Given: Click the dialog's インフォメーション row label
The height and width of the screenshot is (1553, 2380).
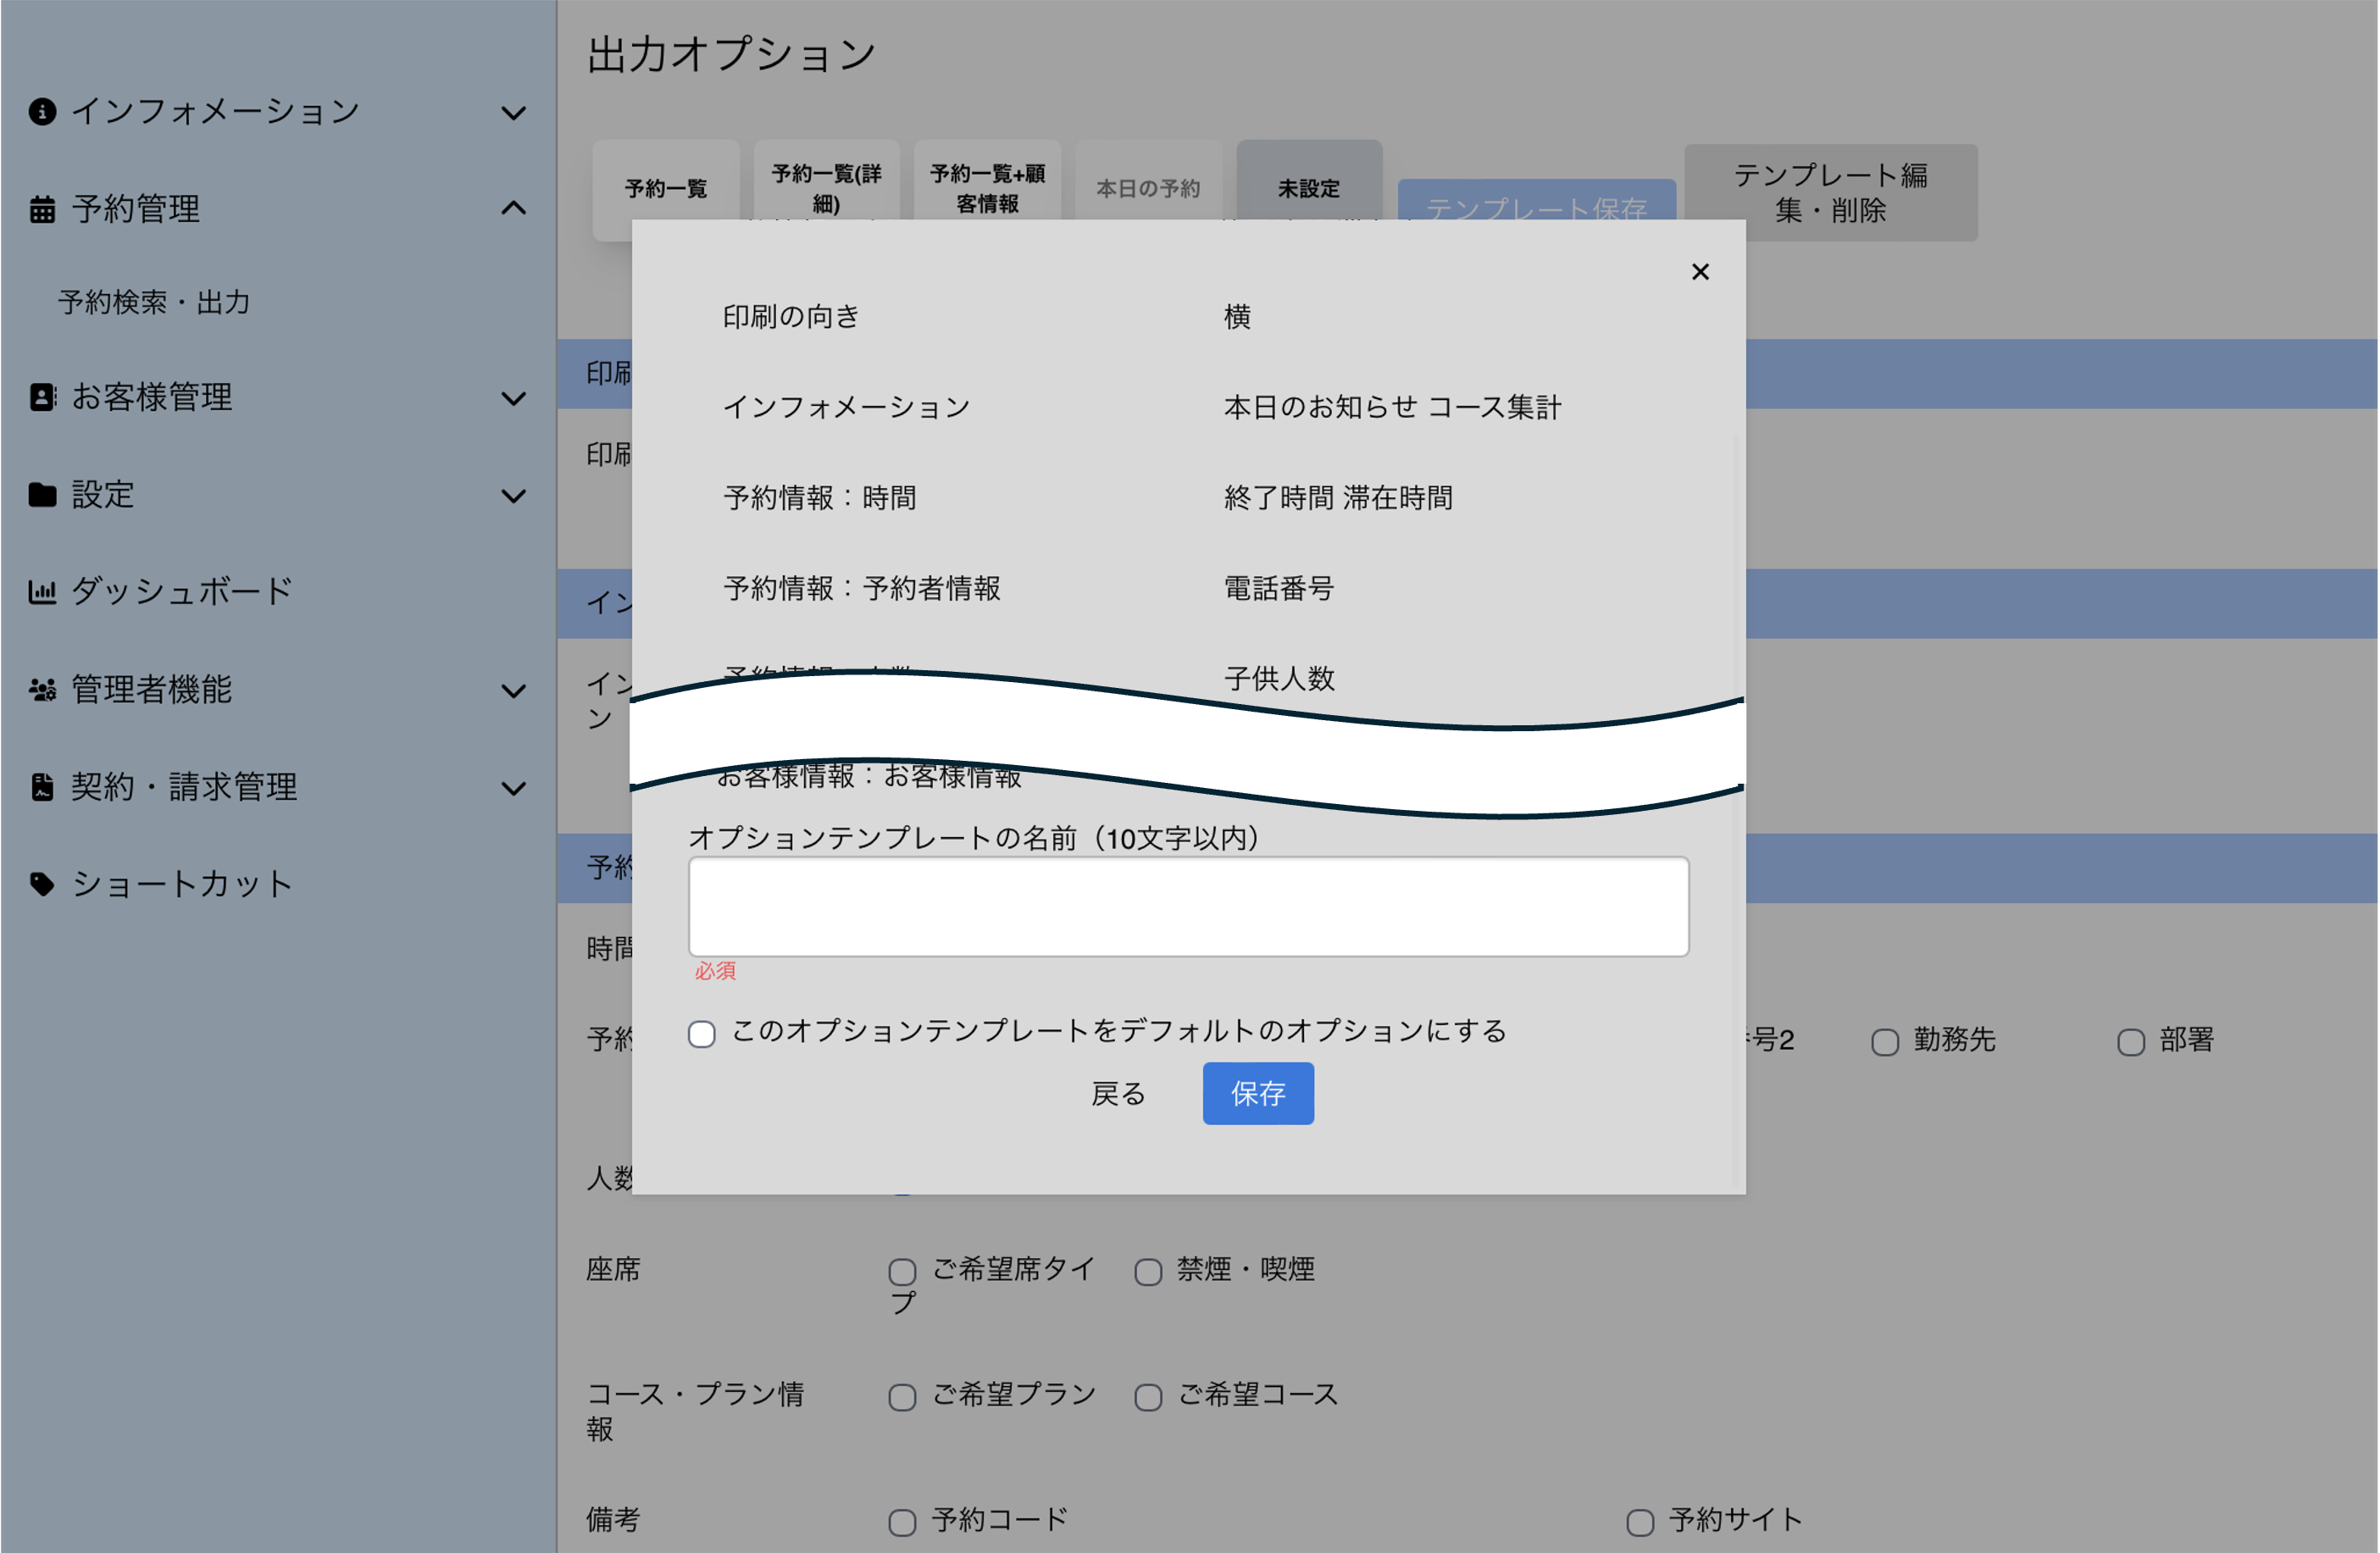Looking at the screenshot, I should point(846,407).
